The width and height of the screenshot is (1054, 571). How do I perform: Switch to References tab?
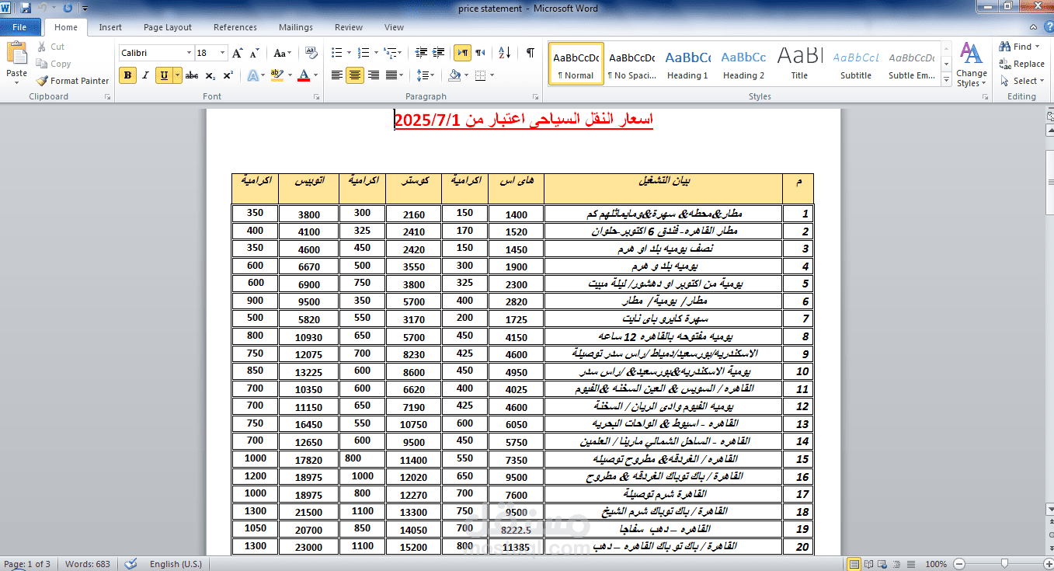point(235,27)
